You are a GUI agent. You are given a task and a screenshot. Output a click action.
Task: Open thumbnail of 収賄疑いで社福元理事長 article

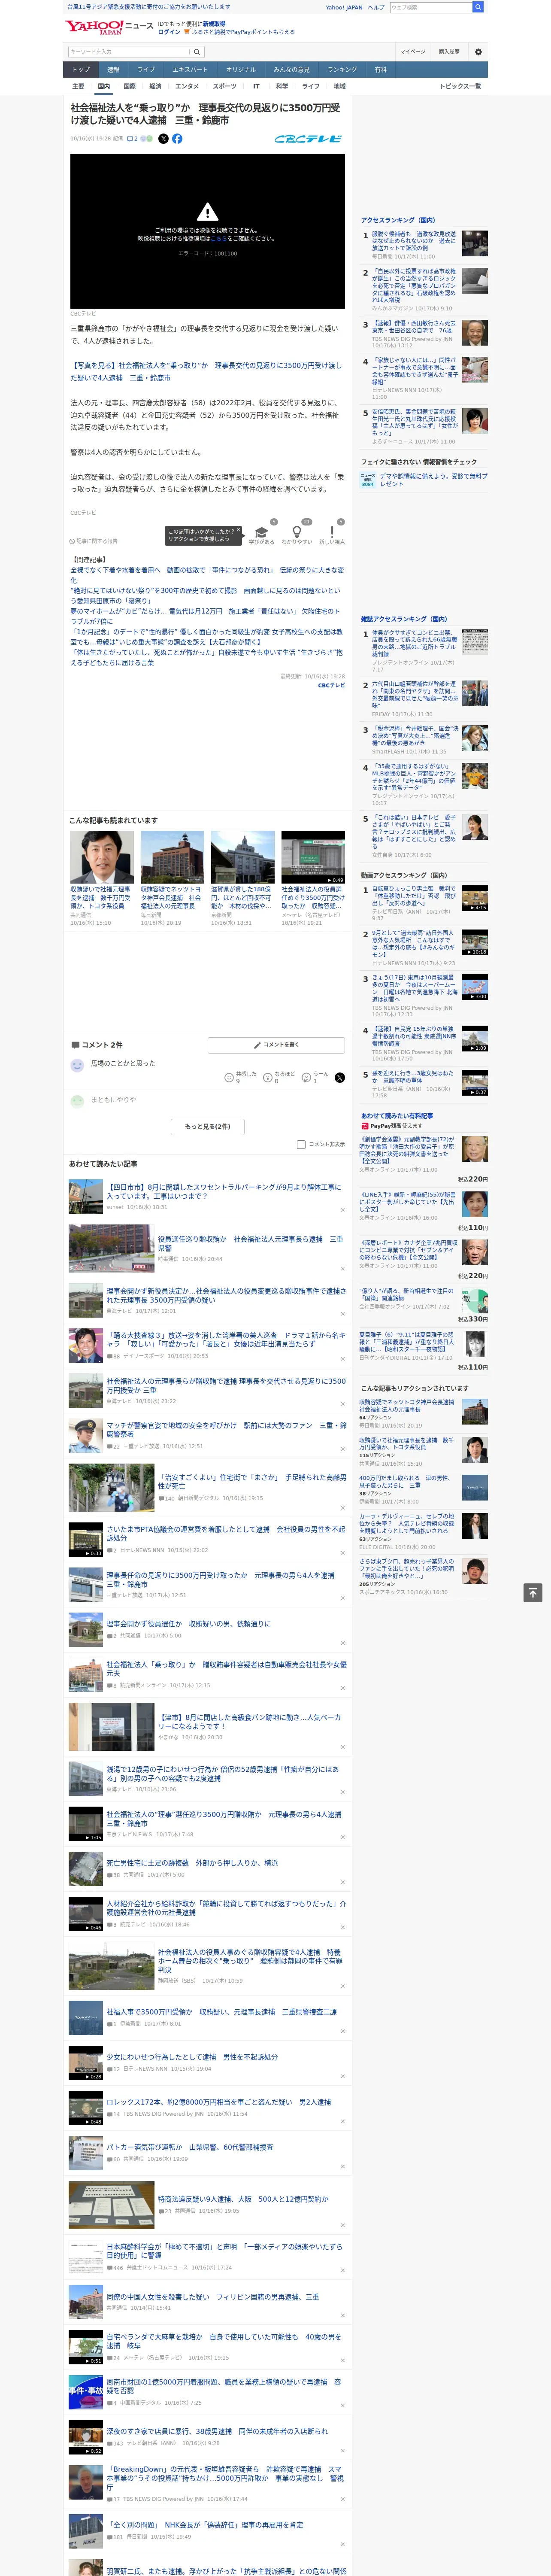pyautogui.click(x=102, y=857)
